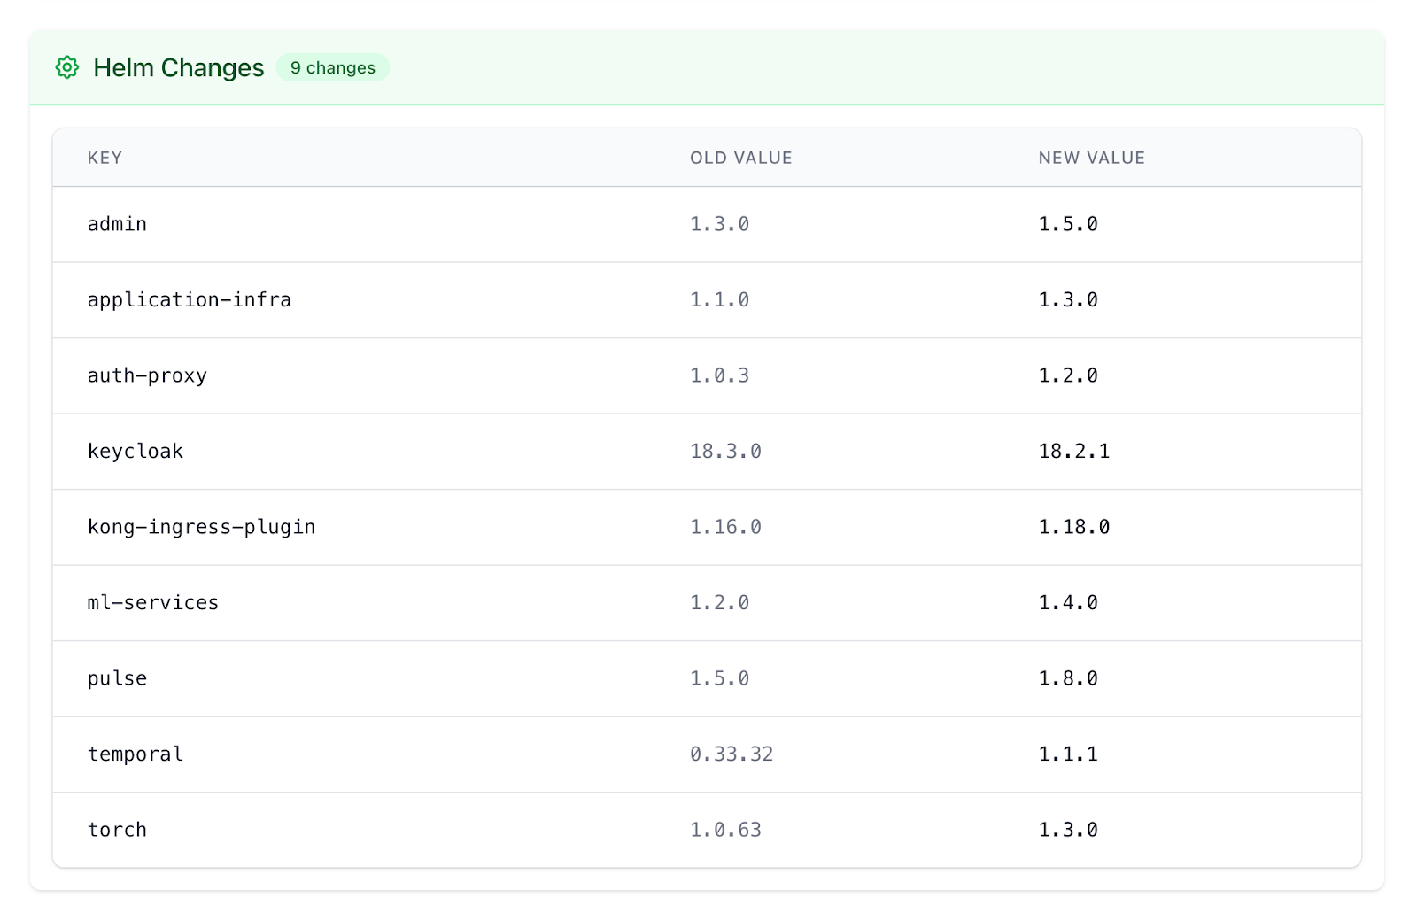The width and height of the screenshot is (1417, 913).
Task: Click the torch key name
Action: point(117,830)
